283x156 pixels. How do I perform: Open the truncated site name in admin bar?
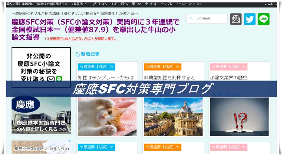[x=48, y=4]
